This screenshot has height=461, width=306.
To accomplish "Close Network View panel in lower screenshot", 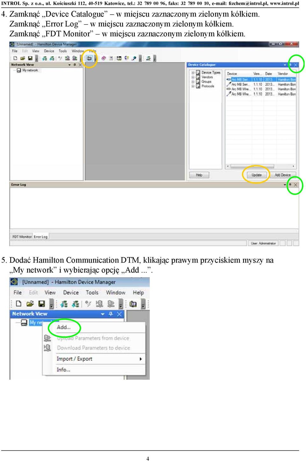I will tap(119, 314).
